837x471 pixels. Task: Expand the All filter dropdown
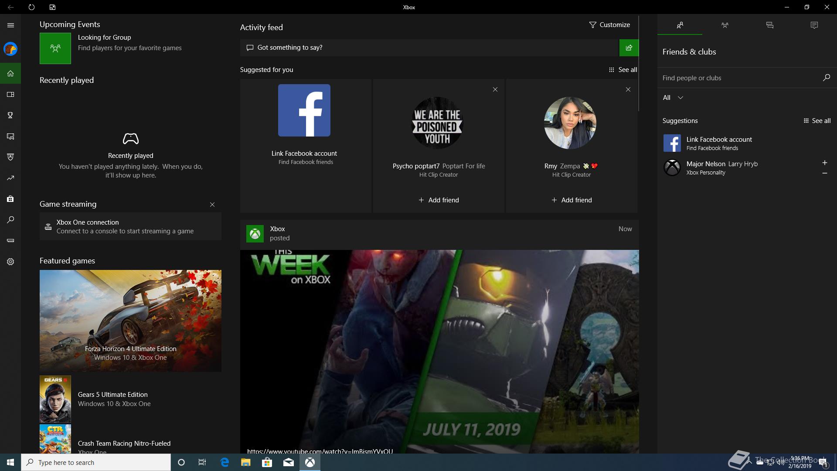(x=673, y=98)
